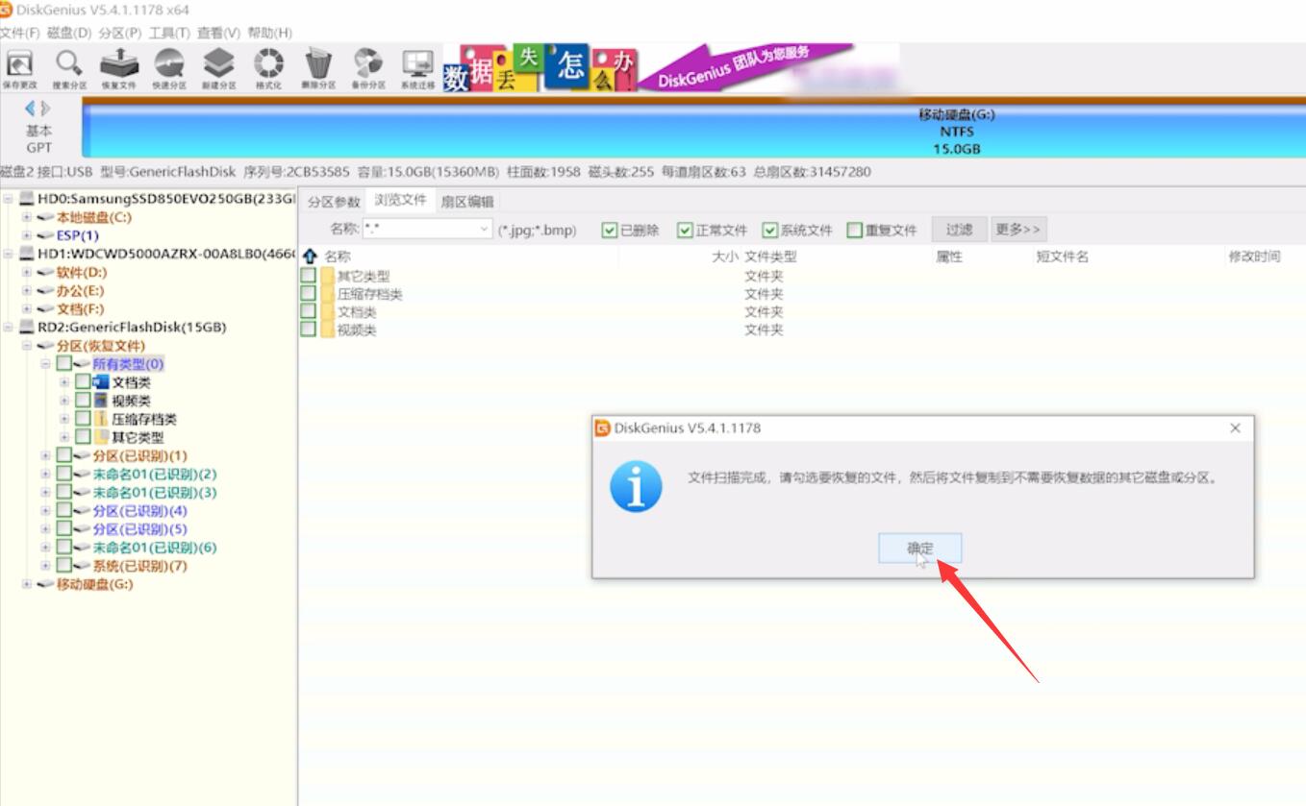This screenshot has width=1306, height=806.
Task: Click the 视频类 folder icon in file list
Action: 328,330
